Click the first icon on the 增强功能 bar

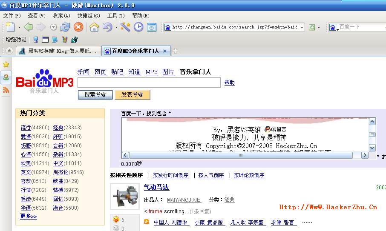[36, 40]
